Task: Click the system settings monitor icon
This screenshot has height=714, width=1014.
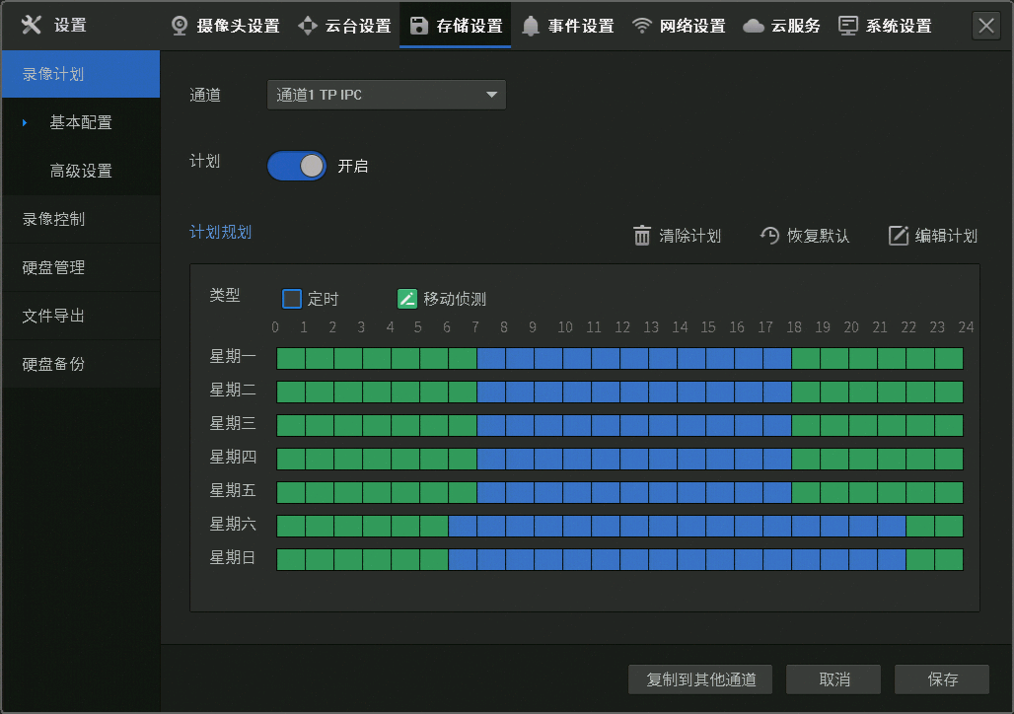Action: 848,26
